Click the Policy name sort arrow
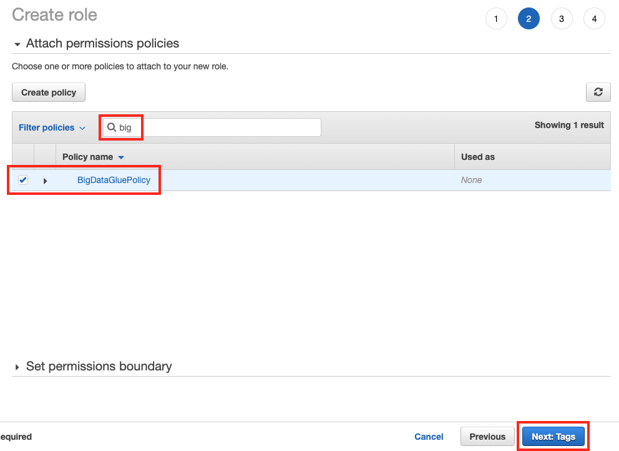 tap(121, 157)
